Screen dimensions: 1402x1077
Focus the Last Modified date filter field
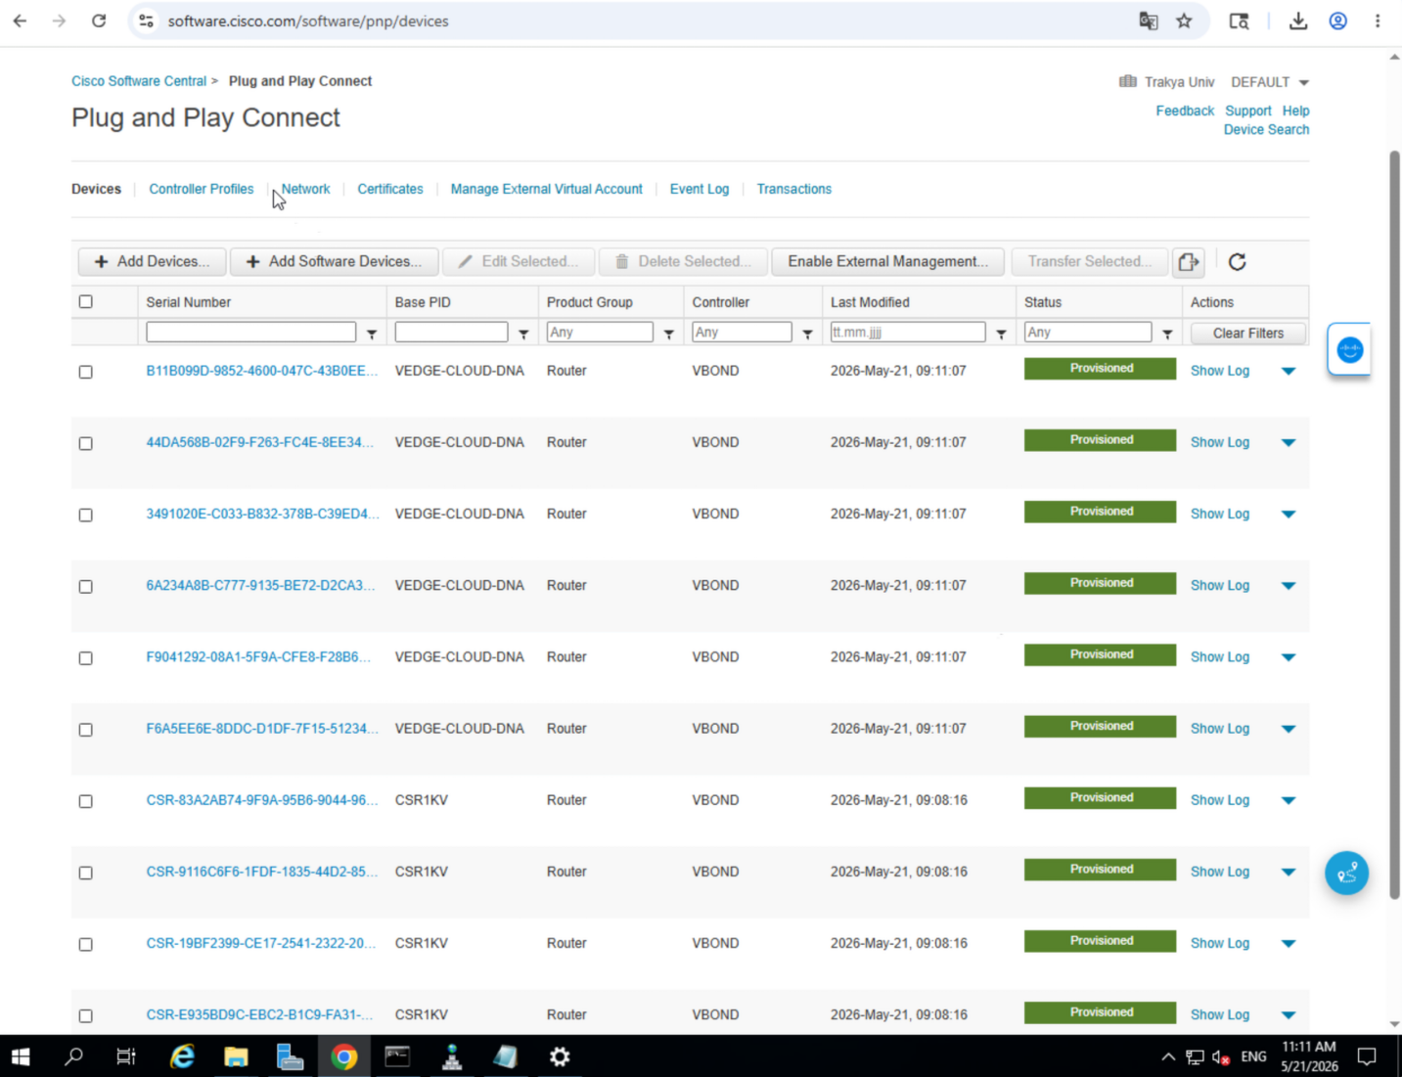[907, 333]
